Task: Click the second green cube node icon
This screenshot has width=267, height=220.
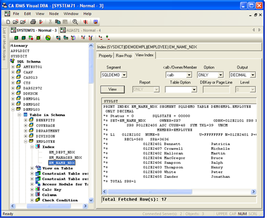Action: pyautogui.click(x=24, y=38)
